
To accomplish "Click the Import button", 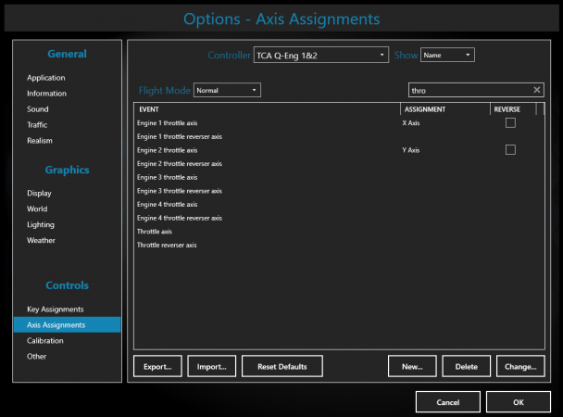I will (212, 366).
